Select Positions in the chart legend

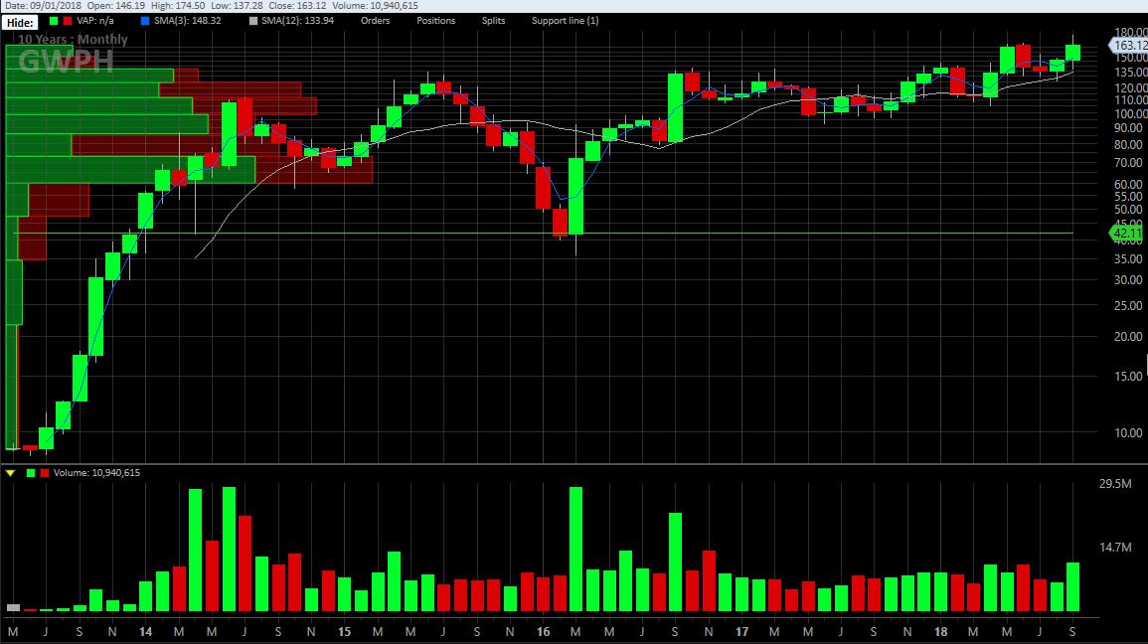coord(435,21)
